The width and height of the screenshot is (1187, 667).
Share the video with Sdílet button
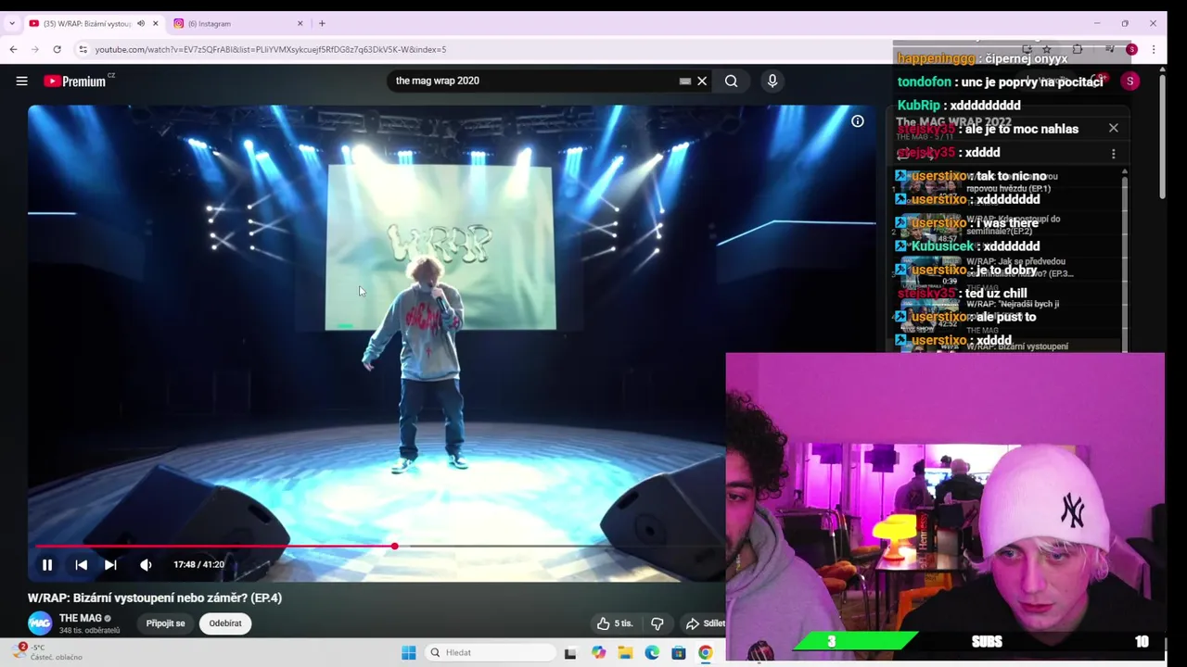coord(705,623)
